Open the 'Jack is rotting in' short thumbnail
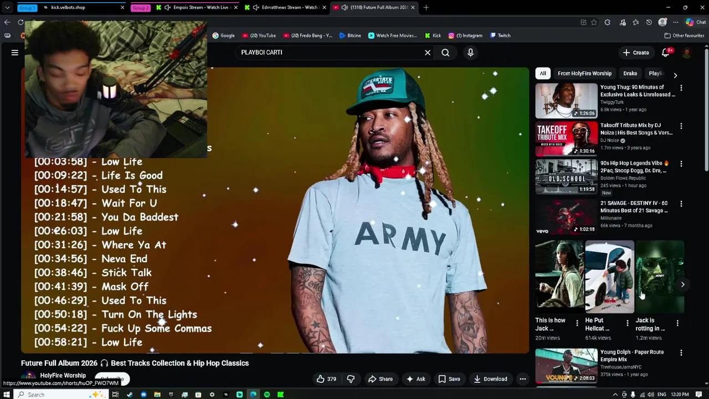Screen dimensions: 709x399 click(x=660, y=277)
